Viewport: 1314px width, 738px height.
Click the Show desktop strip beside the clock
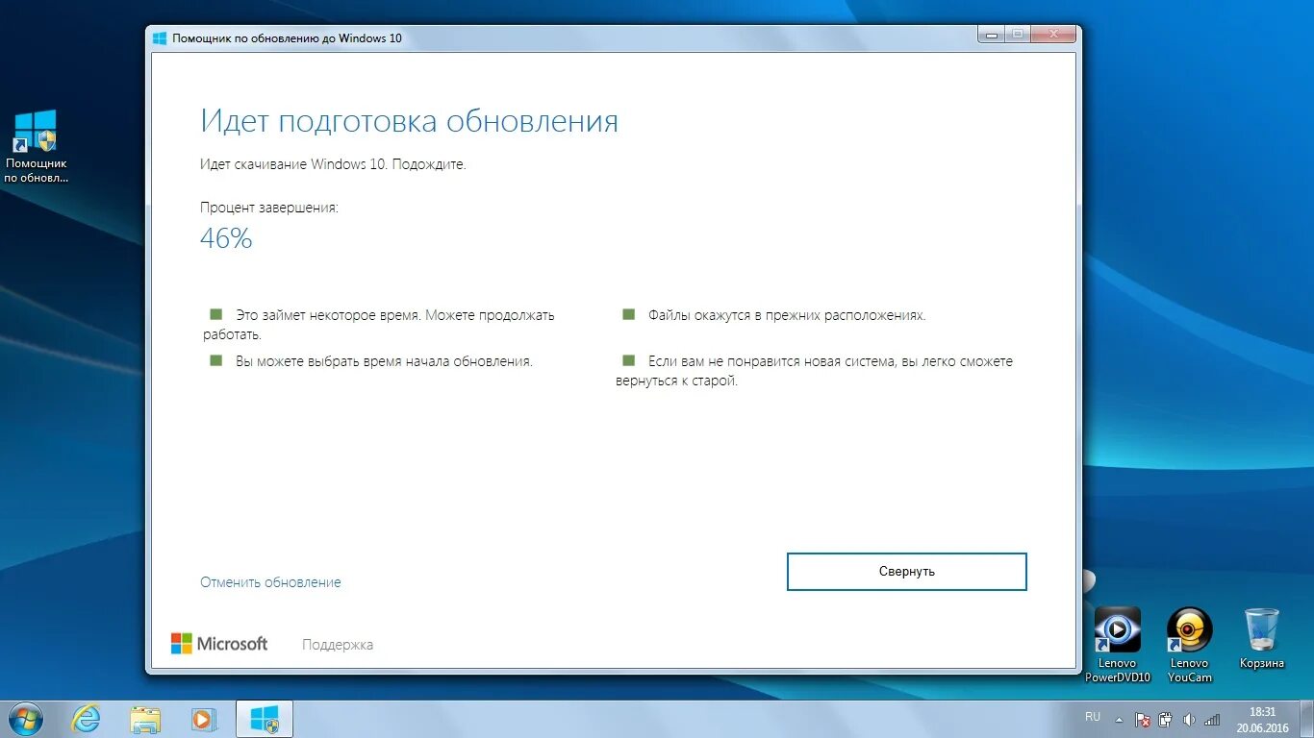click(1307, 719)
